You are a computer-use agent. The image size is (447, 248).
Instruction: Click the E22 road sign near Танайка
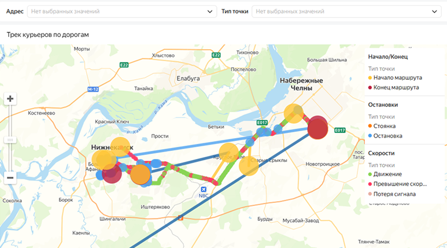124,65
